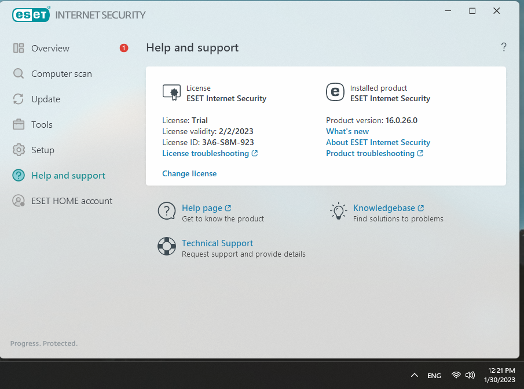Screen dimensions: 524x389
Task: Visit the Knowledgebase link
Action: click(x=384, y=208)
